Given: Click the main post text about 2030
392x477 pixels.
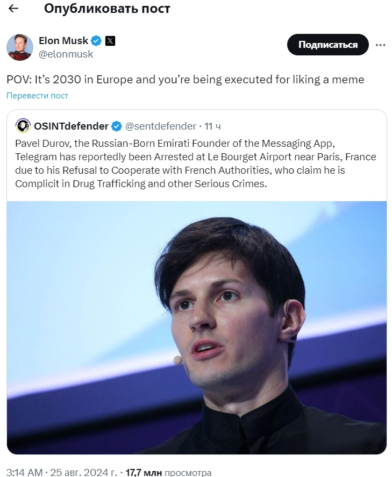Looking at the screenshot, I should pyautogui.click(x=185, y=80).
